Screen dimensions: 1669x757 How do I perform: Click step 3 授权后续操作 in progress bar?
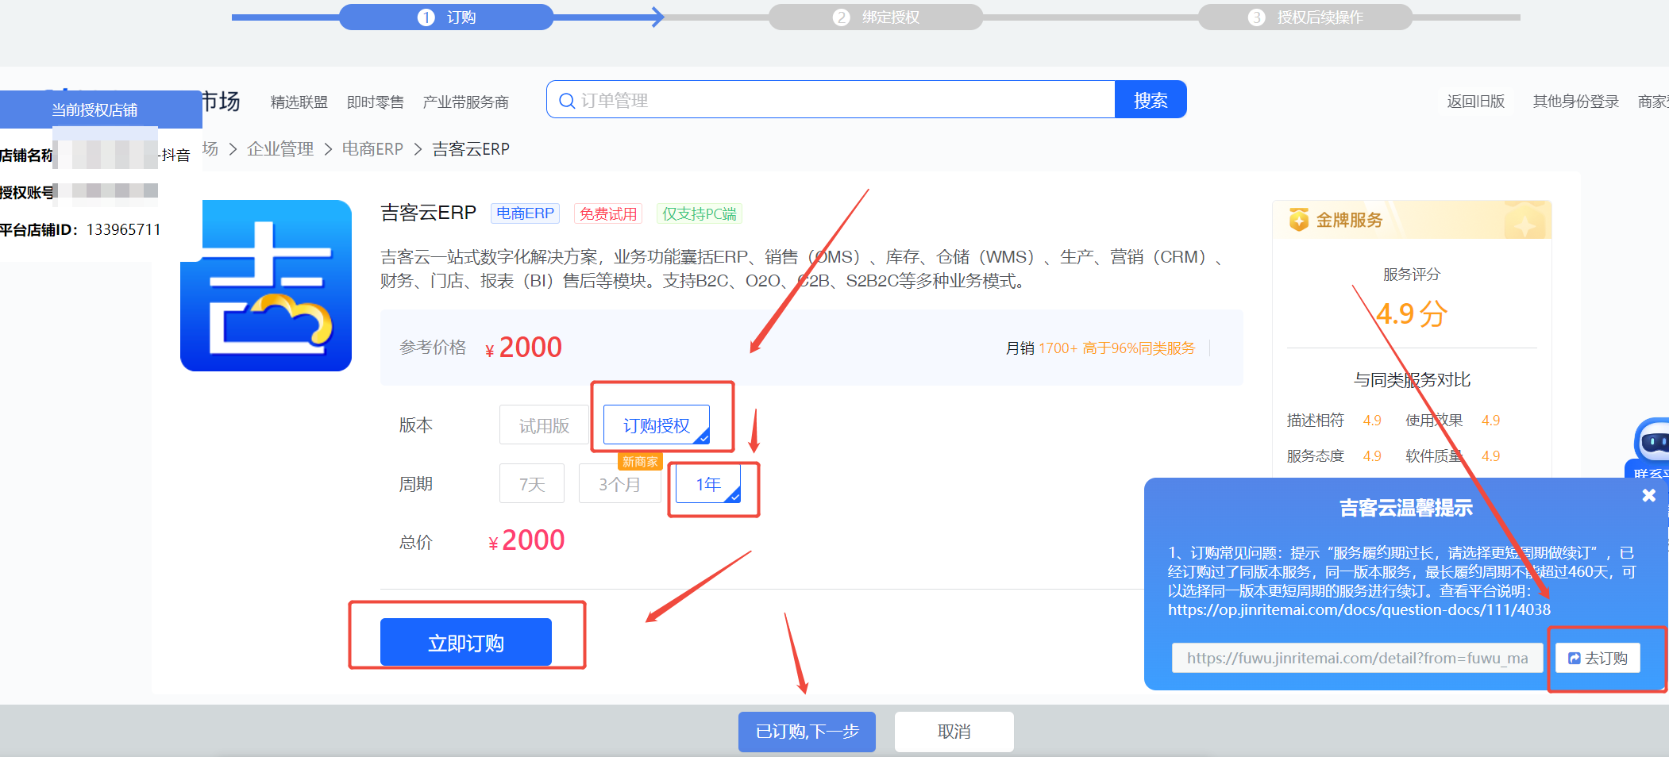click(x=1305, y=17)
